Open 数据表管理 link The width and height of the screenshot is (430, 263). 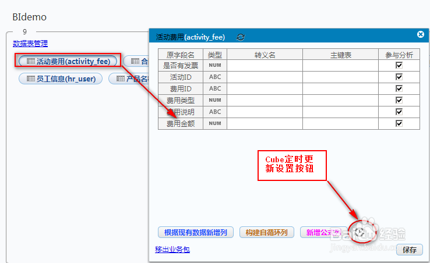[30, 43]
